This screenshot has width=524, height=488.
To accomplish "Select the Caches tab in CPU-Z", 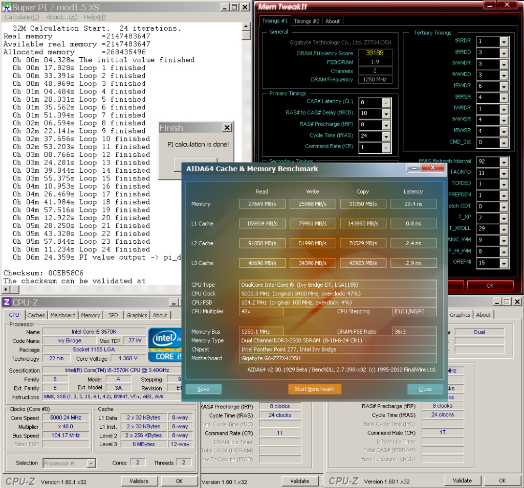I will click(x=36, y=315).
